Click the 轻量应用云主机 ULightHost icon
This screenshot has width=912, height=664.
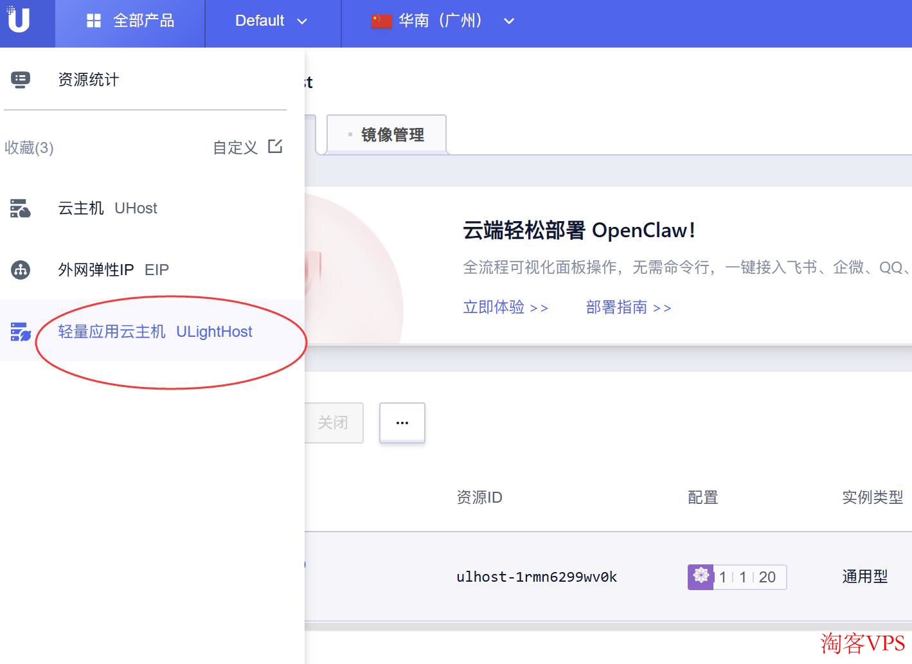tap(21, 332)
